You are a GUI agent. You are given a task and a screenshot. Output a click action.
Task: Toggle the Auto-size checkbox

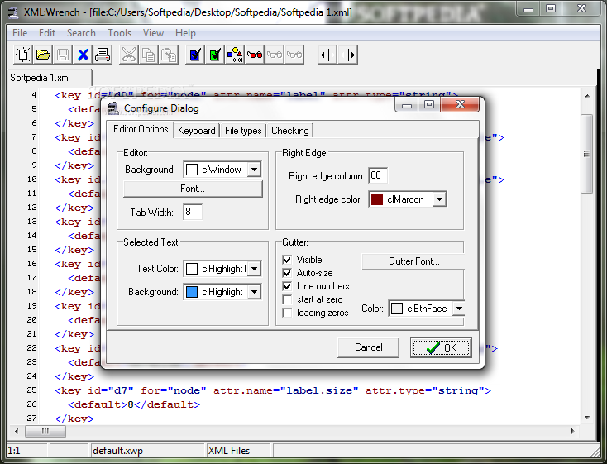coord(287,273)
